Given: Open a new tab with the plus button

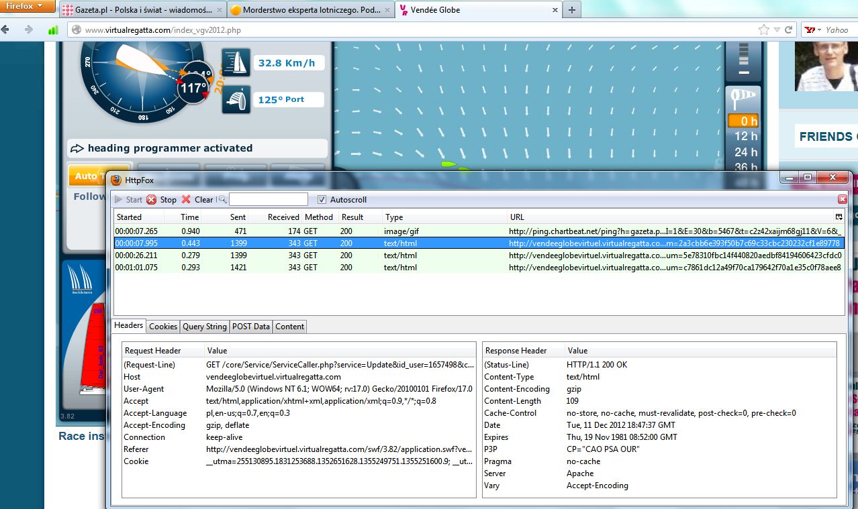Looking at the screenshot, I should 571,10.
